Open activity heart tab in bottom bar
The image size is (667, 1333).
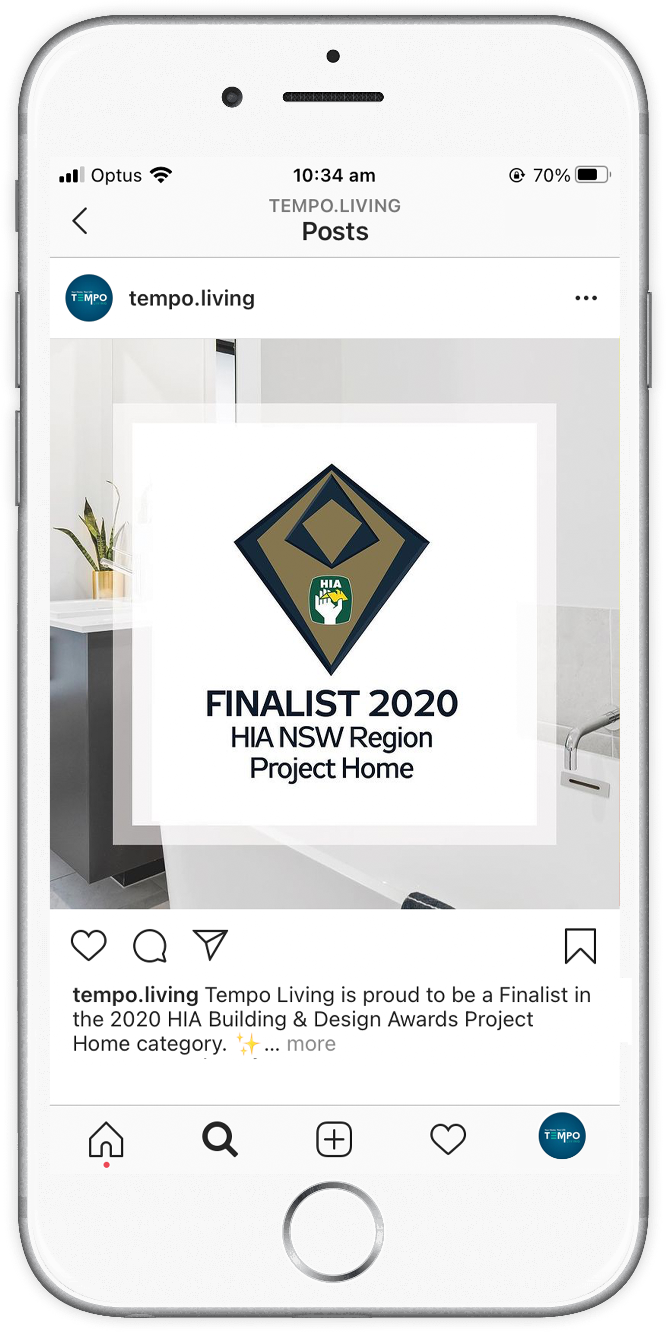click(448, 1140)
